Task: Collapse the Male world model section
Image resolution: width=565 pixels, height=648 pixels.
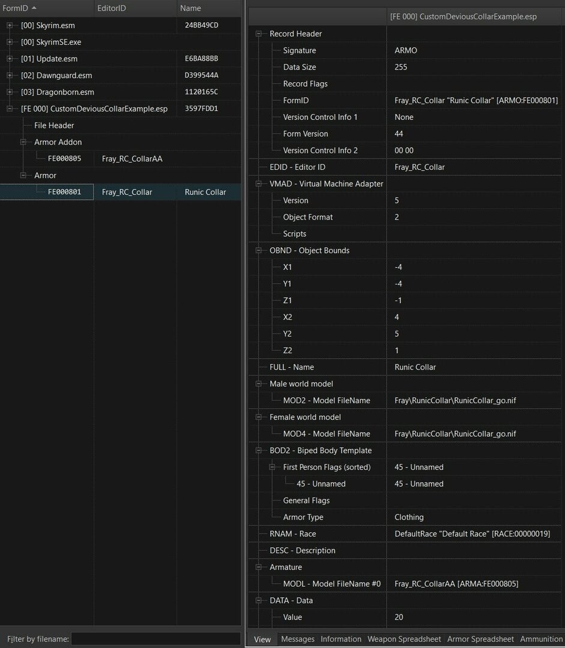Action: [x=259, y=383]
